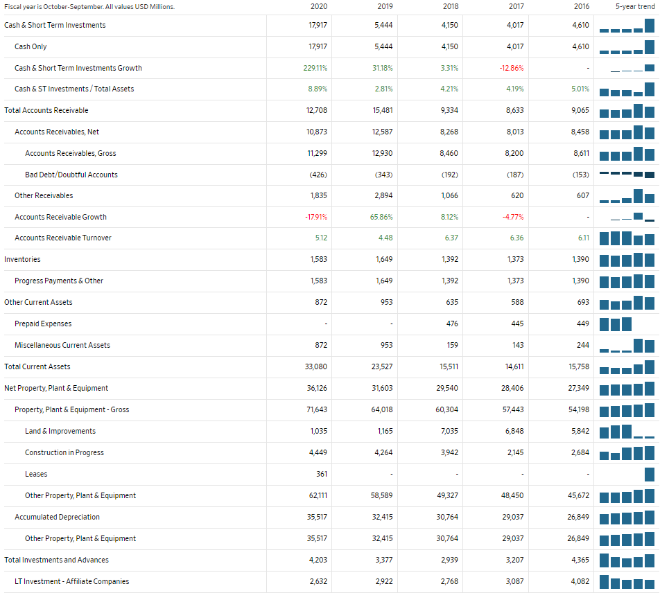Click the 361 Leases value
This screenshot has width=660, height=593.
pos(322,474)
